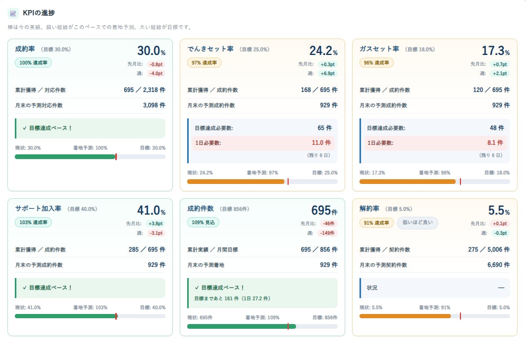Click the サポート加入率 progress bar
526x342 pixels.
[x=90, y=316]
